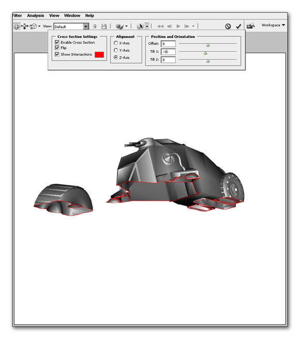The image size is (300, 339).
Task: Open the Workspace dropdown
Action: 273,25
